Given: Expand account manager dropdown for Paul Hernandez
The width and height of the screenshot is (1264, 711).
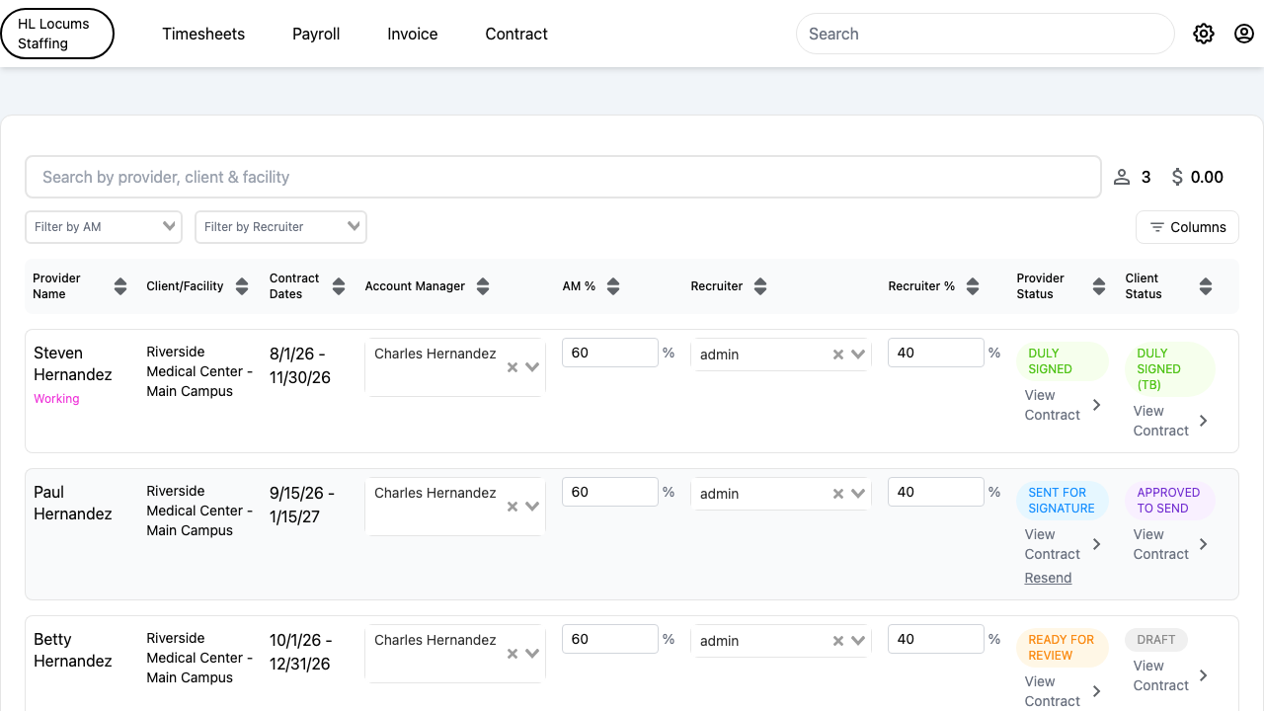Looking at the screenshot, I should (x=532, y=507).
